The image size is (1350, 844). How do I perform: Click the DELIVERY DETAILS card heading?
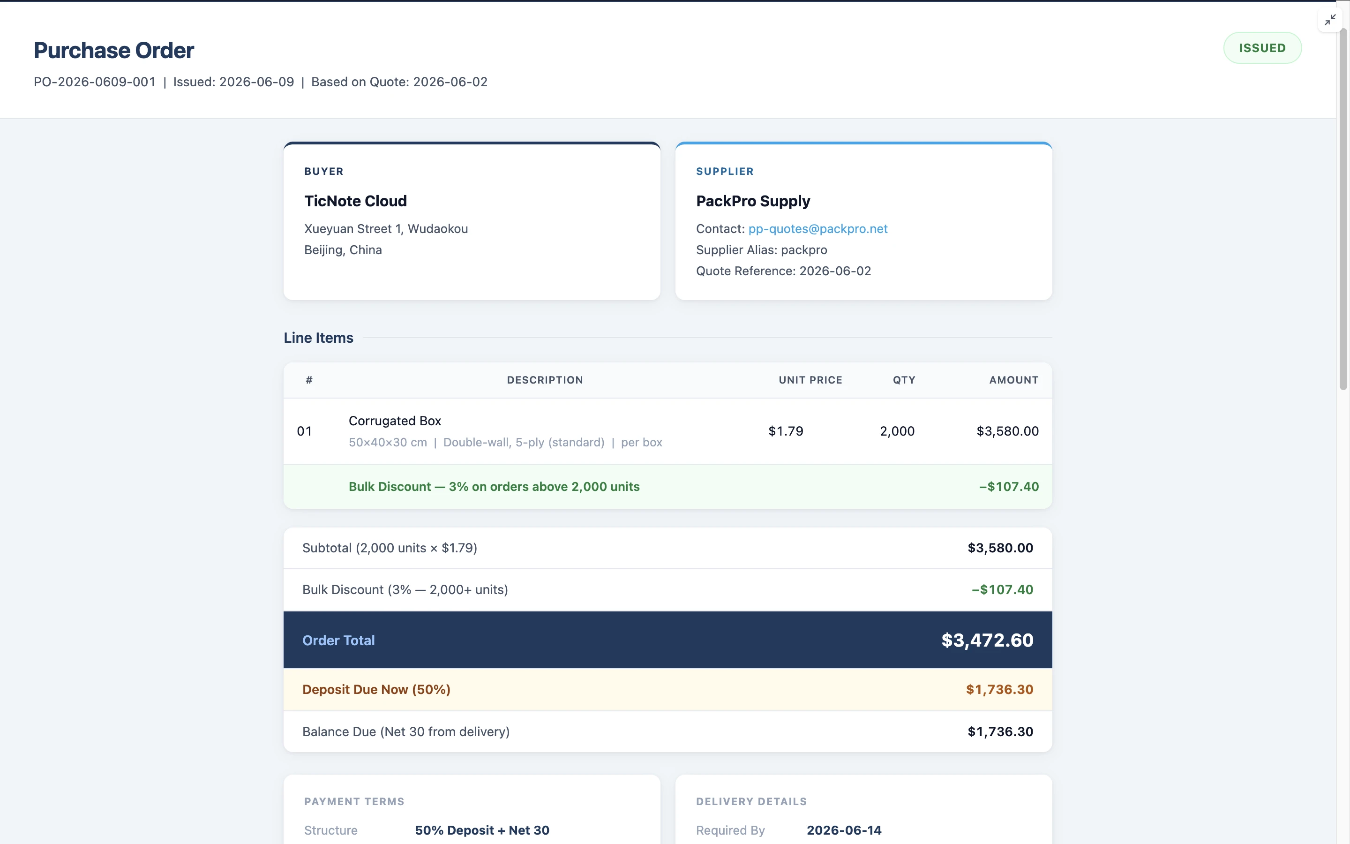coord(751,802)
